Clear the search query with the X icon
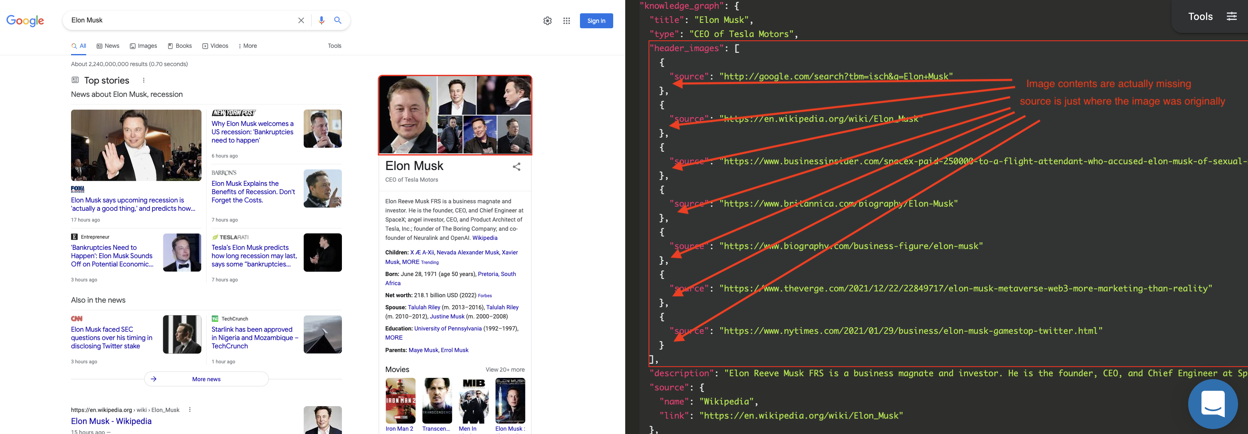 pos(301,20)
